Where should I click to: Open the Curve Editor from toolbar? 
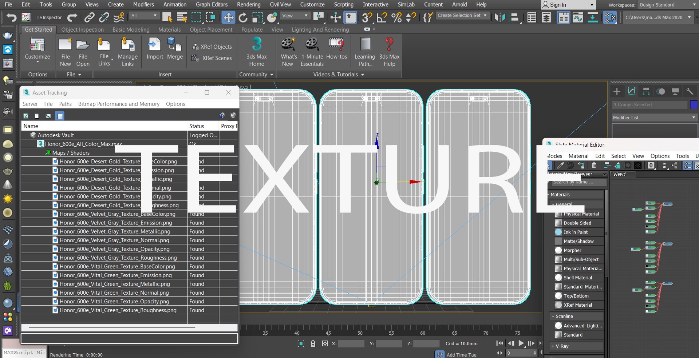tap(578, 17)
